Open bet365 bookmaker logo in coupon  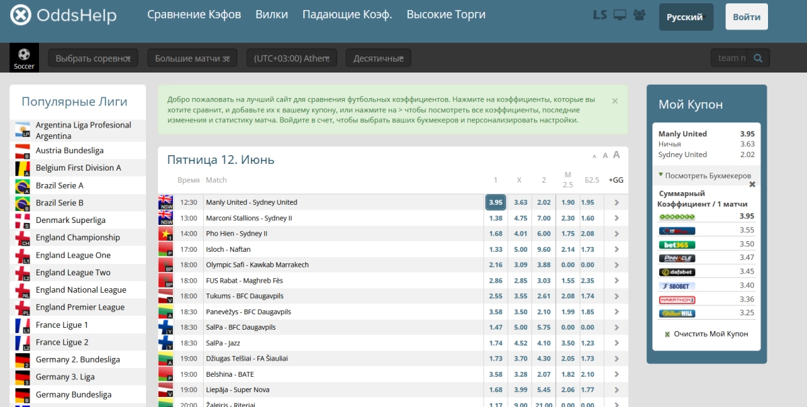[x=677, y=244]
